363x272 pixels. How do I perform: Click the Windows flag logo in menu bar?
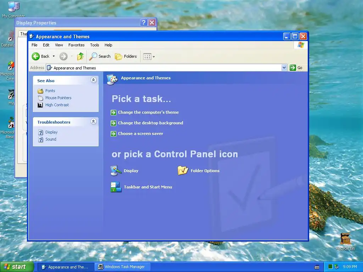(301, 45)
